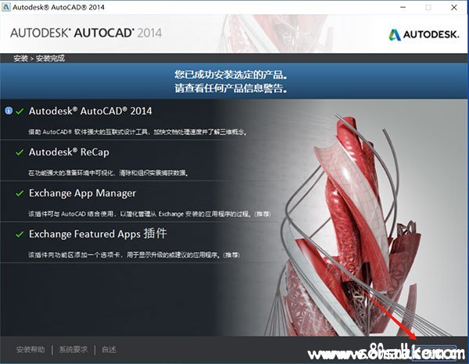Select the Autodesk ReCap product title
The height and width of the screenshot is (364, 469).
[69, 152]
